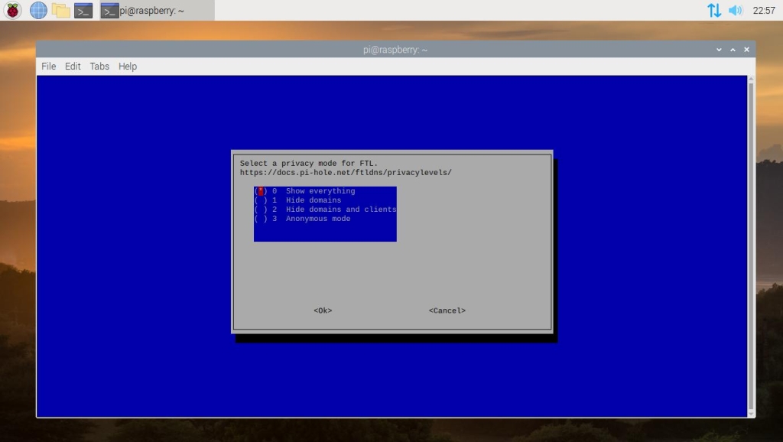Open the volume speaker icon
The image size is (783, 442).
pos(736,10)
